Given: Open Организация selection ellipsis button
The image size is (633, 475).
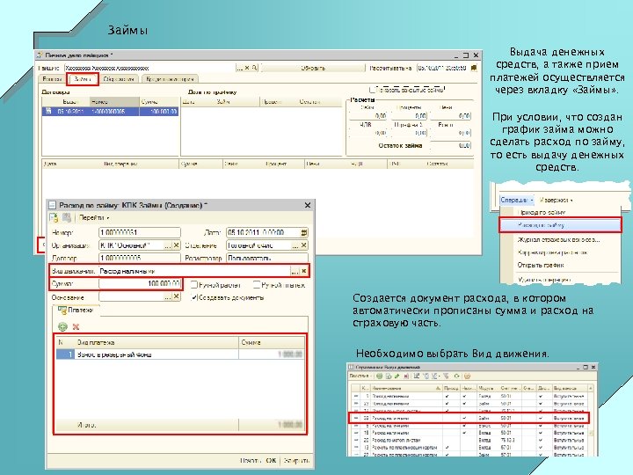Looking at the screenshot, I should [x=168, y=245].
